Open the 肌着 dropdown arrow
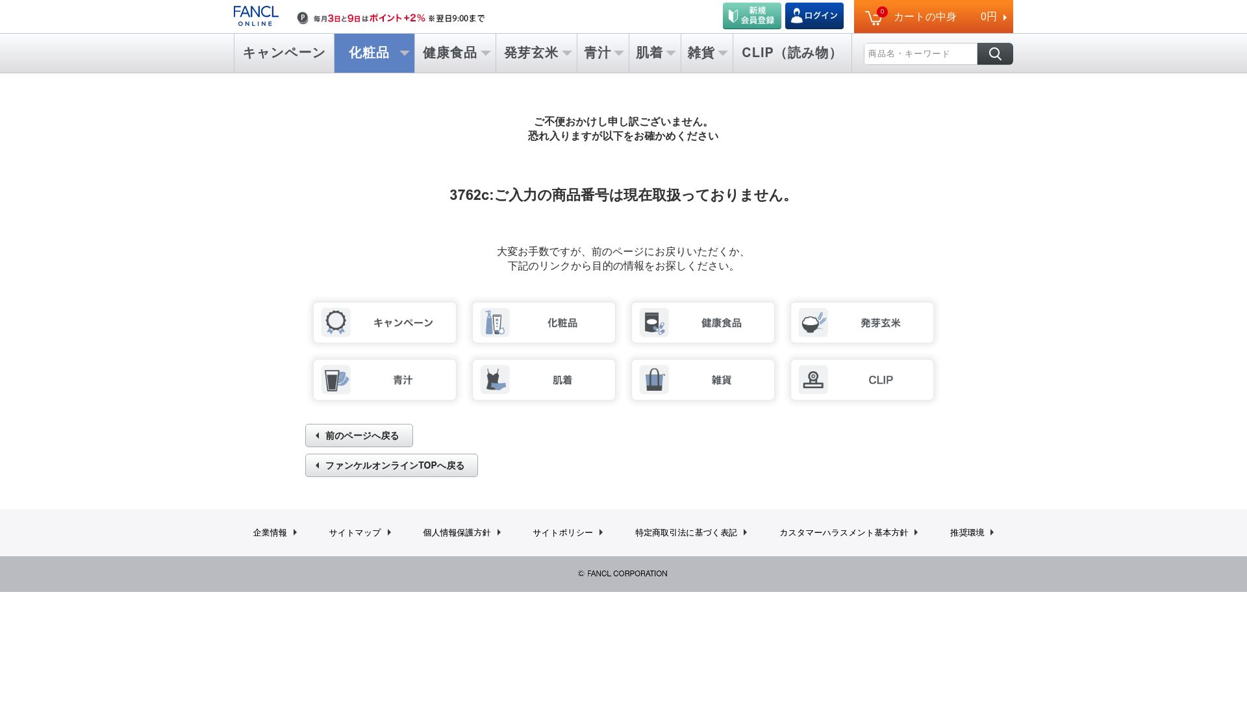The image size is (1247, 701). click(670, 54)
